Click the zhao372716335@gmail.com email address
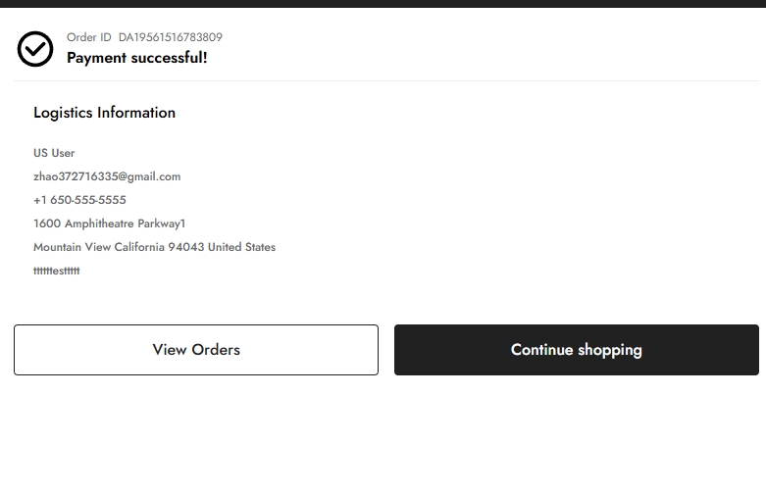Viewport: 766px width, 494px height. 107,176
